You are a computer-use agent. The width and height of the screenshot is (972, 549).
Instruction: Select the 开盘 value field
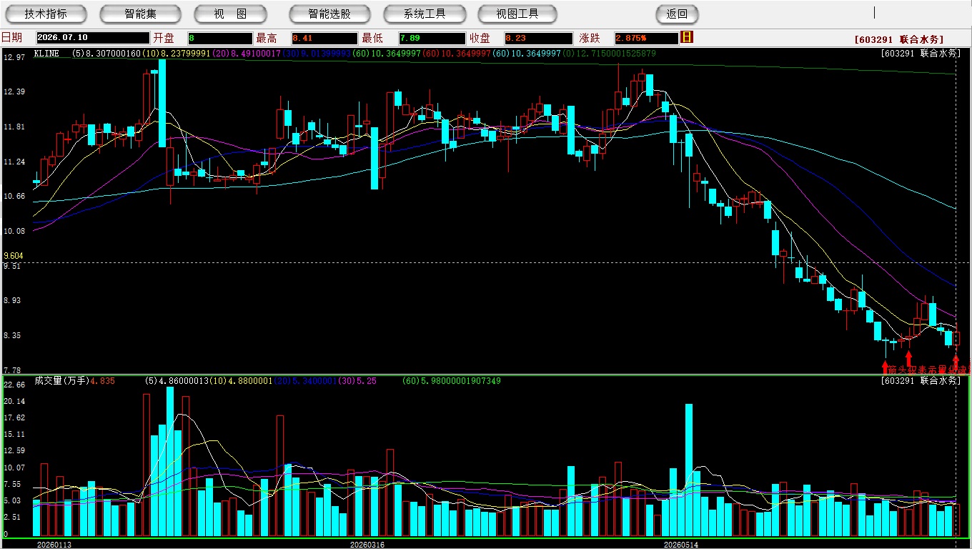tap(220, 38)
